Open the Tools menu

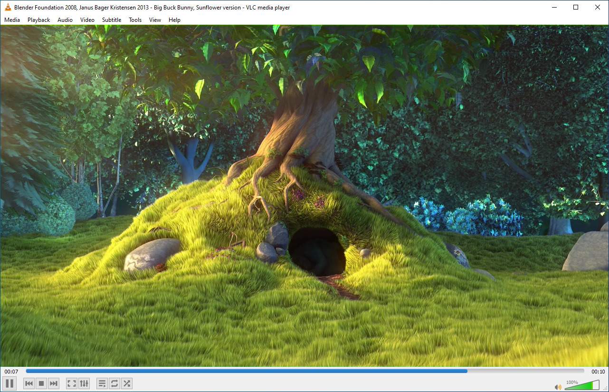[135, 19]
